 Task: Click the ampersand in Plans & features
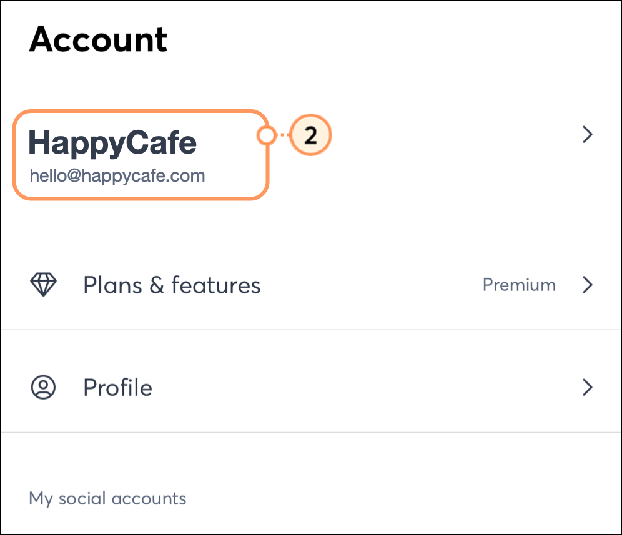click(x=154, y=286)
